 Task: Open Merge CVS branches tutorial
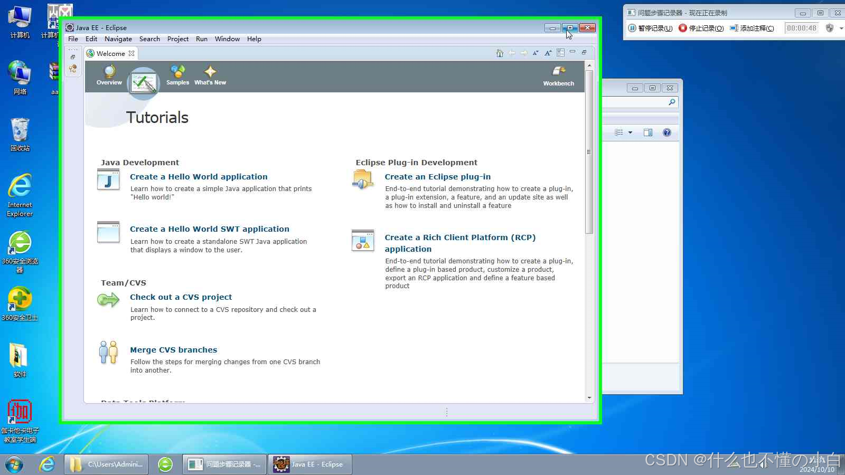174,350
